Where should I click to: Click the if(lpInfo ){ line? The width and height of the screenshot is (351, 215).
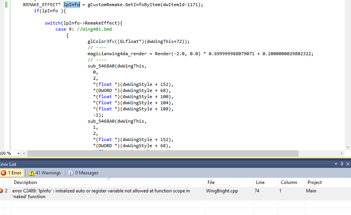[x=50, y=11]
